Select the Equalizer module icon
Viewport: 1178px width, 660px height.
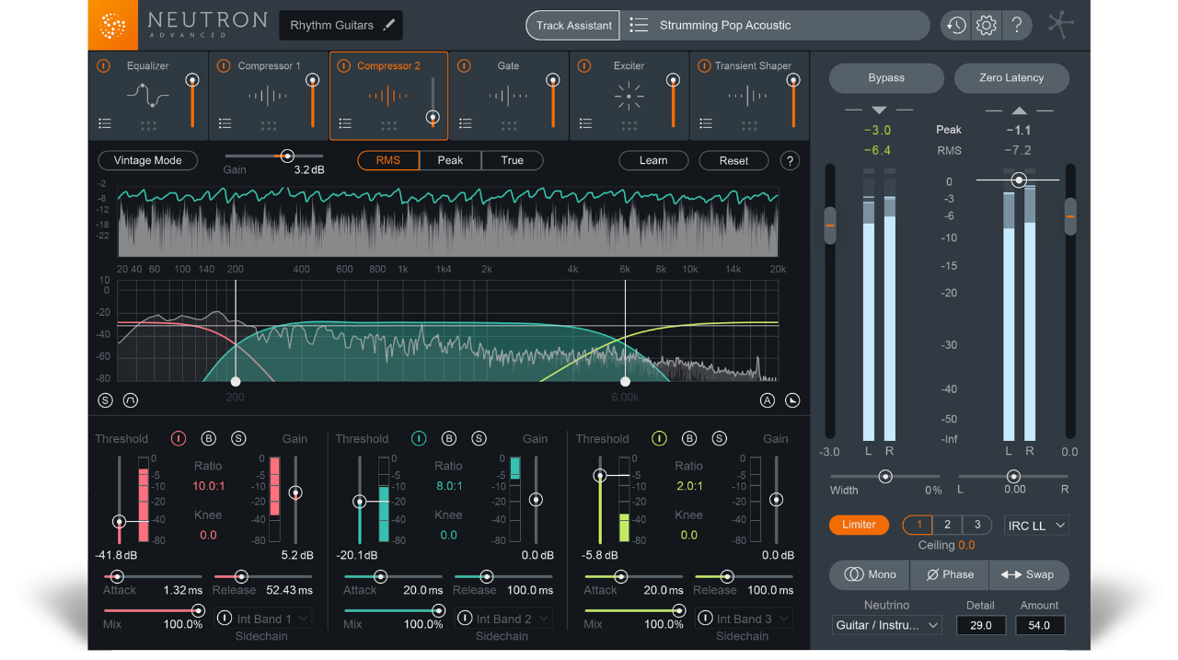pos(145,94)
